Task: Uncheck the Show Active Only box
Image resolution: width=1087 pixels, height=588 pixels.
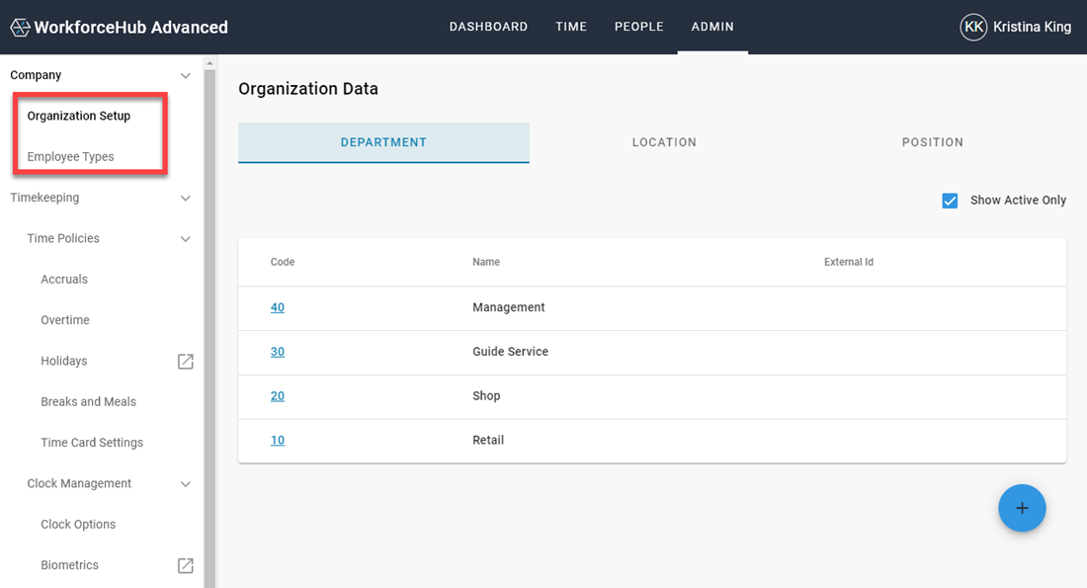Action: [950, 200]
